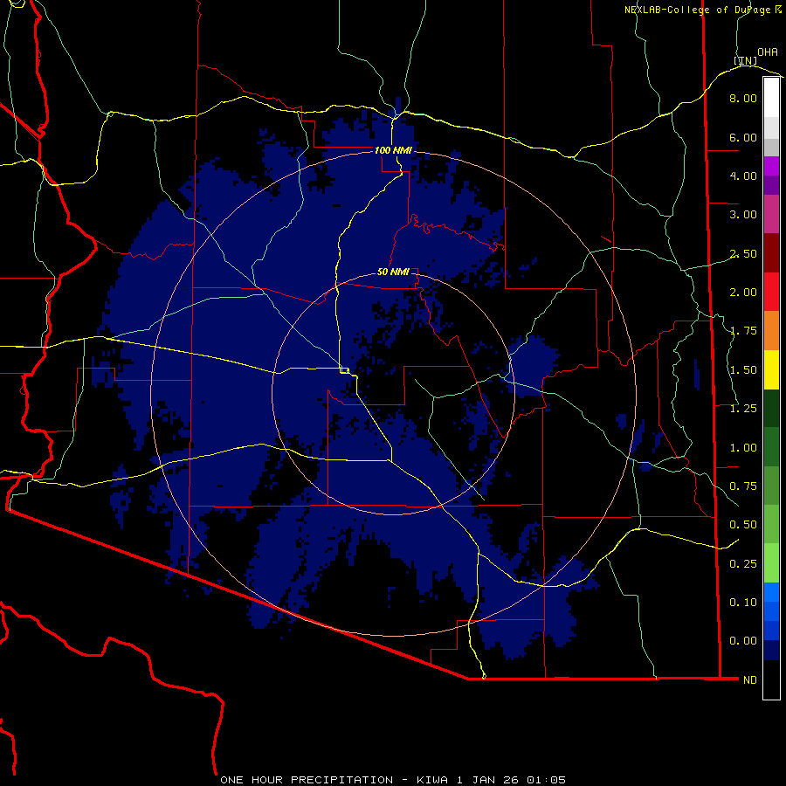Click the pink legend swatch near 3.00

pyautogui.click(x=771, y=214)
